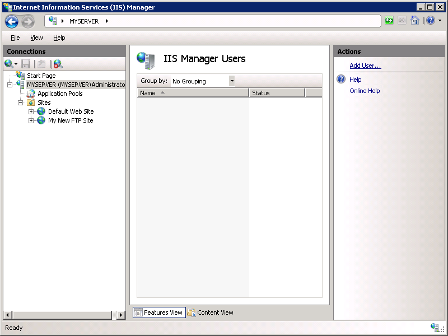
Task: Expand the Default Web Site node
Action: point(32,111)
